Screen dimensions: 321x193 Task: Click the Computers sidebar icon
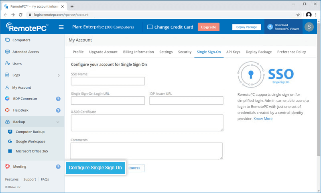click(x=8, y=40)
